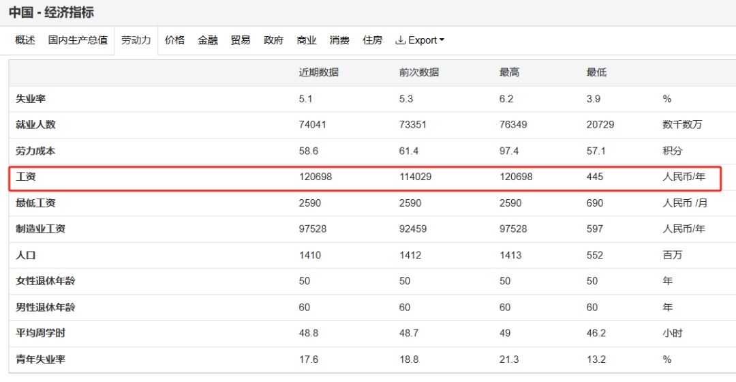Open the Export dropdown menu
736x382 pixels.
point(420,40)
